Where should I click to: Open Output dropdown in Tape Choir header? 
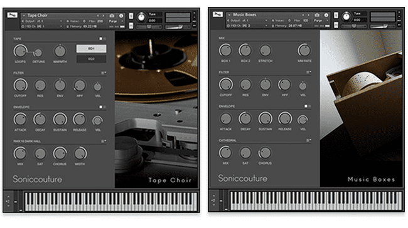pos(61,21)
